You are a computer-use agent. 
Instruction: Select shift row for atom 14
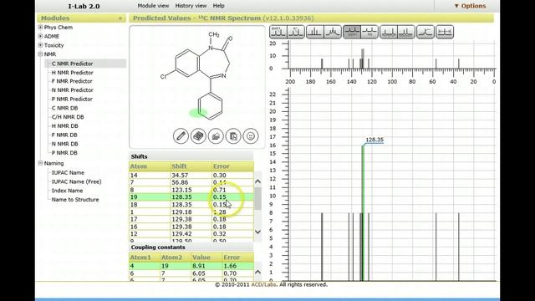pos(191,175)
